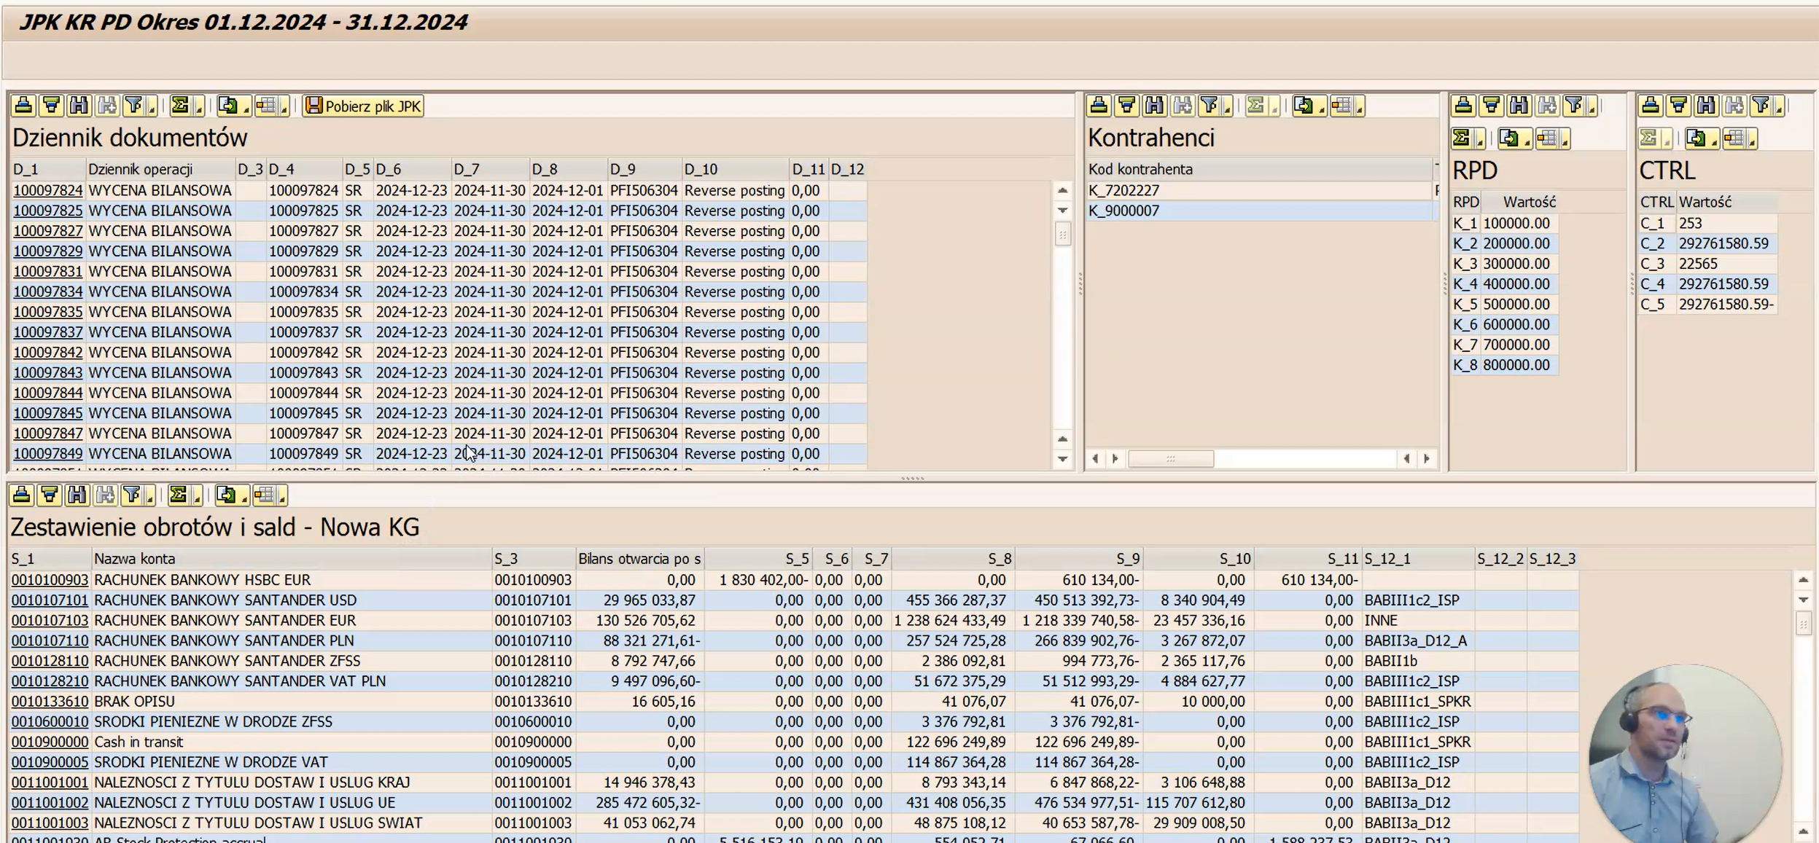The width and height of the screenshot is (1819, 843).
Task: Click Find binoculars icon in Kontrahenci toolbar
Action: click(1154, 106)
